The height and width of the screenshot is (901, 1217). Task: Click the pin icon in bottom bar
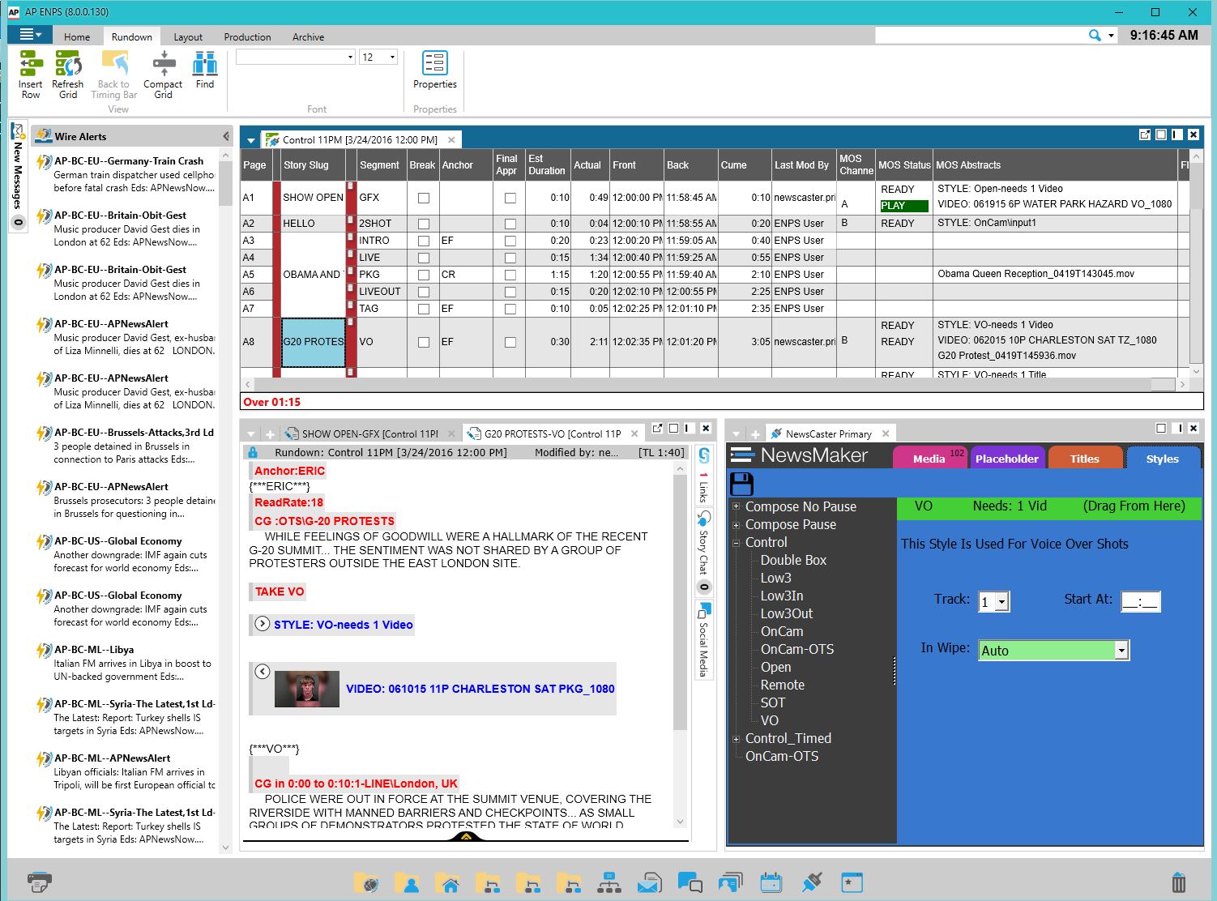[x=812, y=882]
